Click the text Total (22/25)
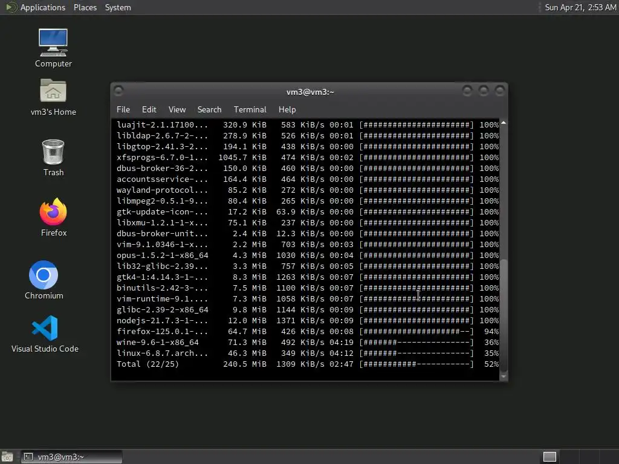This screenshot has width=619, height=464. [x=147, y=364]
